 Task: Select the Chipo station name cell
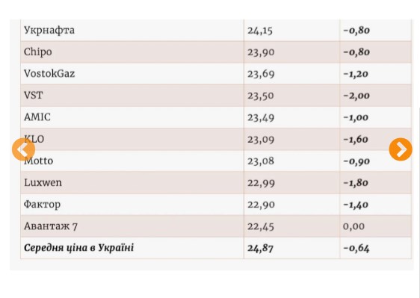[x=132, y=52]
